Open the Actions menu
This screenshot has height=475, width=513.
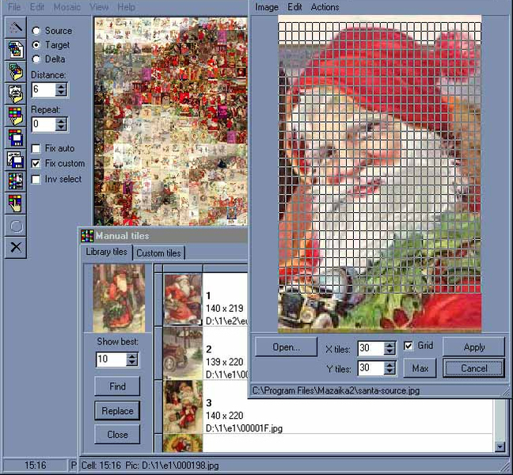pyautogui.click(x=325, y=7)
